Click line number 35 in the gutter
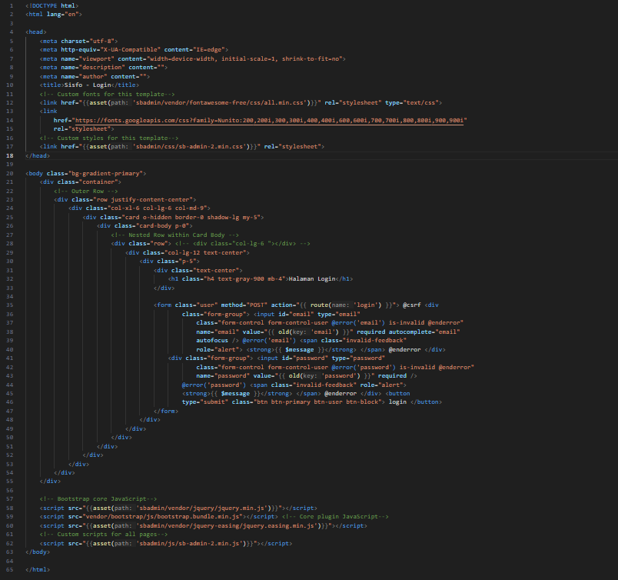 tap(9, 304)
